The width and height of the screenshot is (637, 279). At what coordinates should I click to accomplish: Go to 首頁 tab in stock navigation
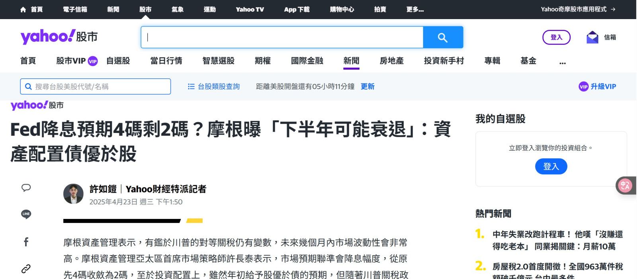[x=28, y=61]
